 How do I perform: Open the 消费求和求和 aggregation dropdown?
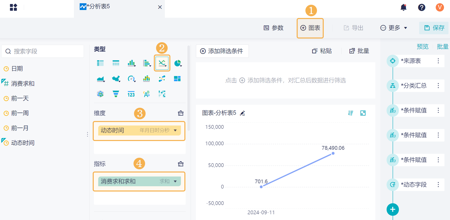pos(175,181)
